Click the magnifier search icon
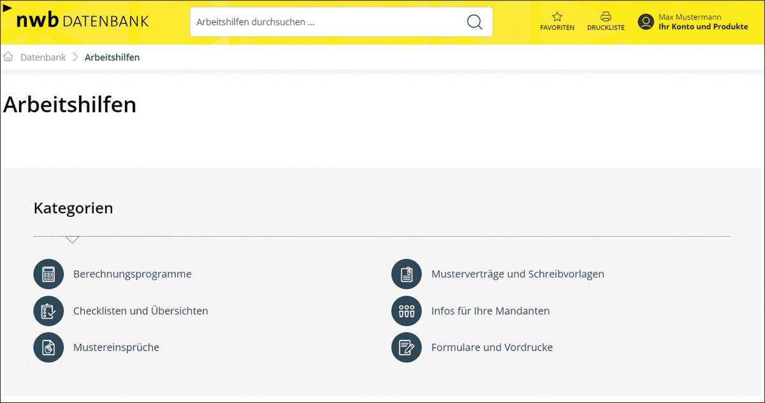The image size is (765, 403). [474, 22]
